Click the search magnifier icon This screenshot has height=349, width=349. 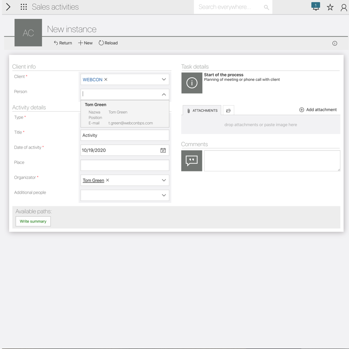(266, 7)
